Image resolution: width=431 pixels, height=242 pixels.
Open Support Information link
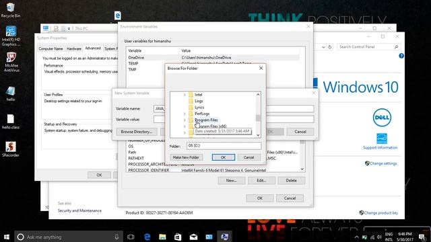point(380,148)
